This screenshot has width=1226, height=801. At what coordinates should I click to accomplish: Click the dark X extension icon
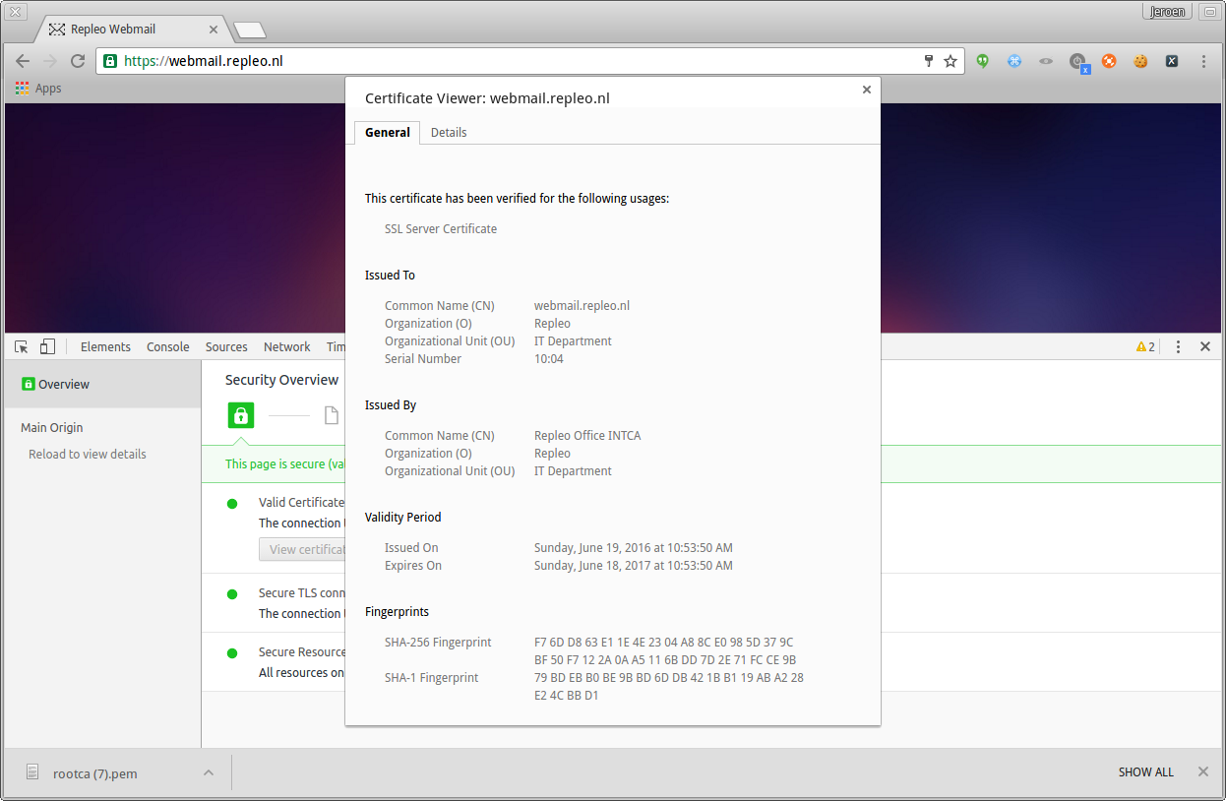click(x=1172, y=61)
